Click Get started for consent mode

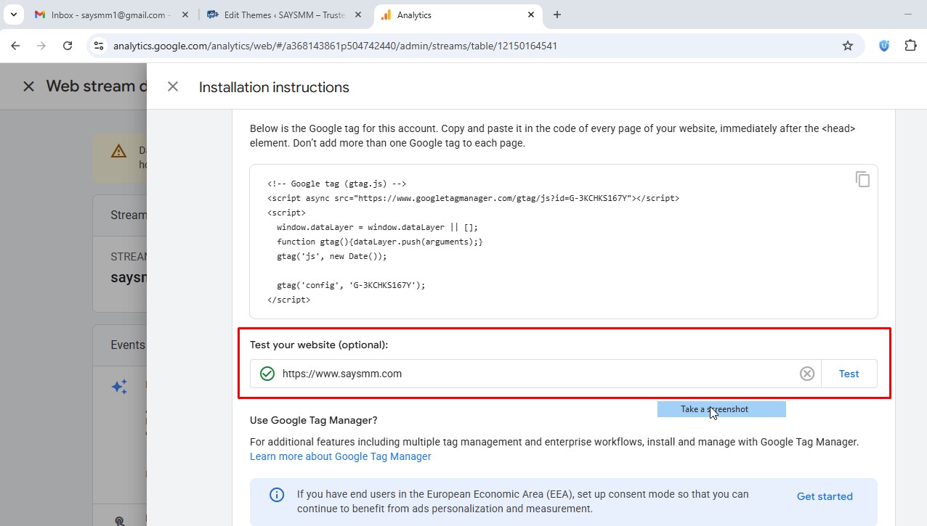(x=824, y=496)
